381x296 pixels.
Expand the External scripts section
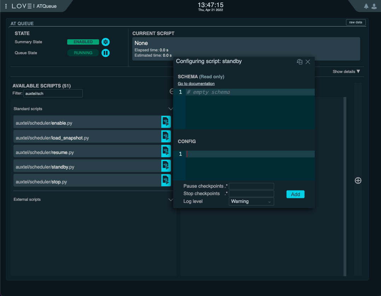[171, 200]
